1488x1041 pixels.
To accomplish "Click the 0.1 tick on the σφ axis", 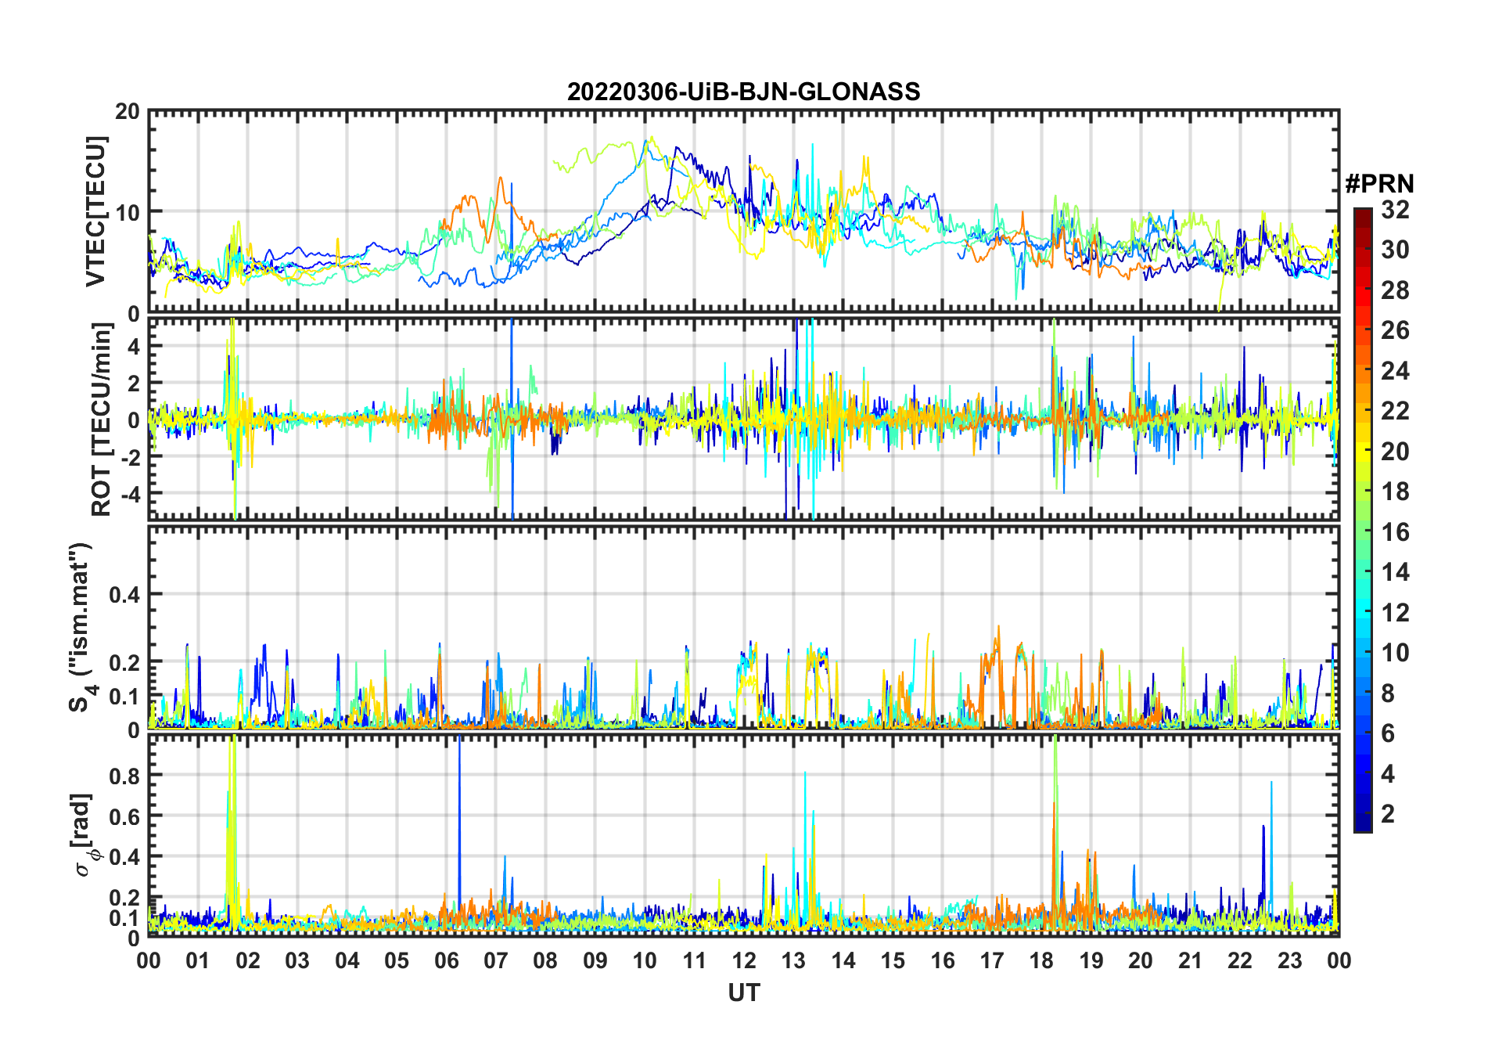I will [x=124, y=917].
